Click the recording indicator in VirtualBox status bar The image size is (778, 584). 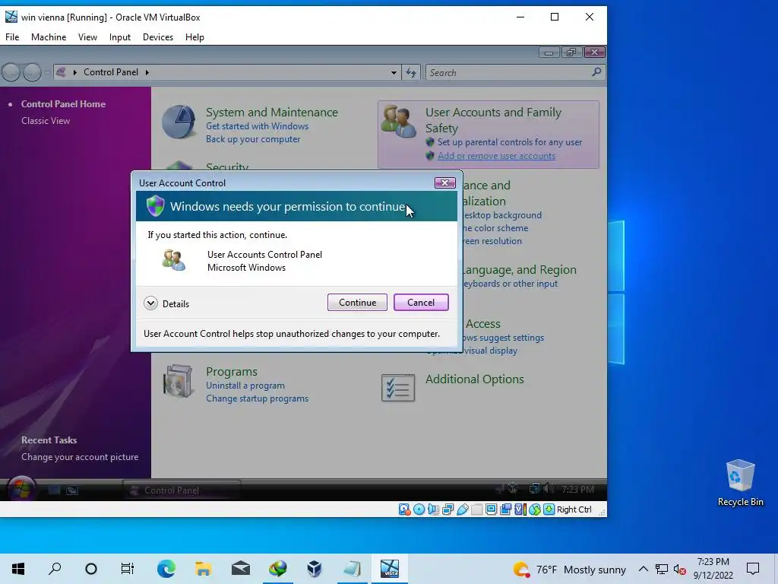(x=505, y=509)
